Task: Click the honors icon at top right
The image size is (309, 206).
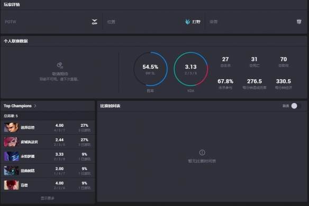Action: coord(299,22)
